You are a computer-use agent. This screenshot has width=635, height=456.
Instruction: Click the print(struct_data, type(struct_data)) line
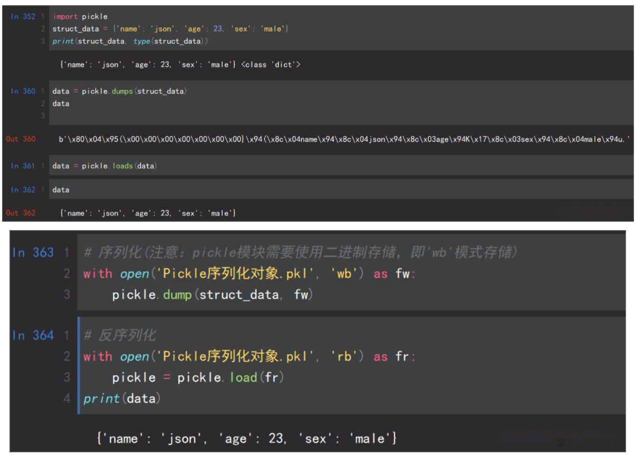point(130,41)
